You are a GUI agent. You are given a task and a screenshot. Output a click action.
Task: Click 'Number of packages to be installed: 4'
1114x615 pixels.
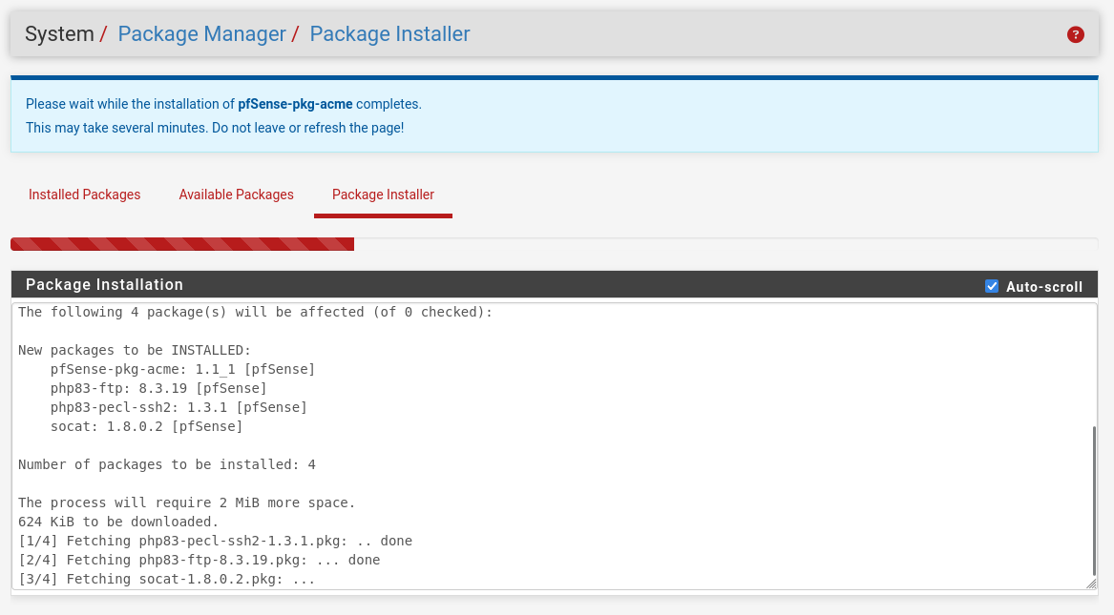coord(167,464)
